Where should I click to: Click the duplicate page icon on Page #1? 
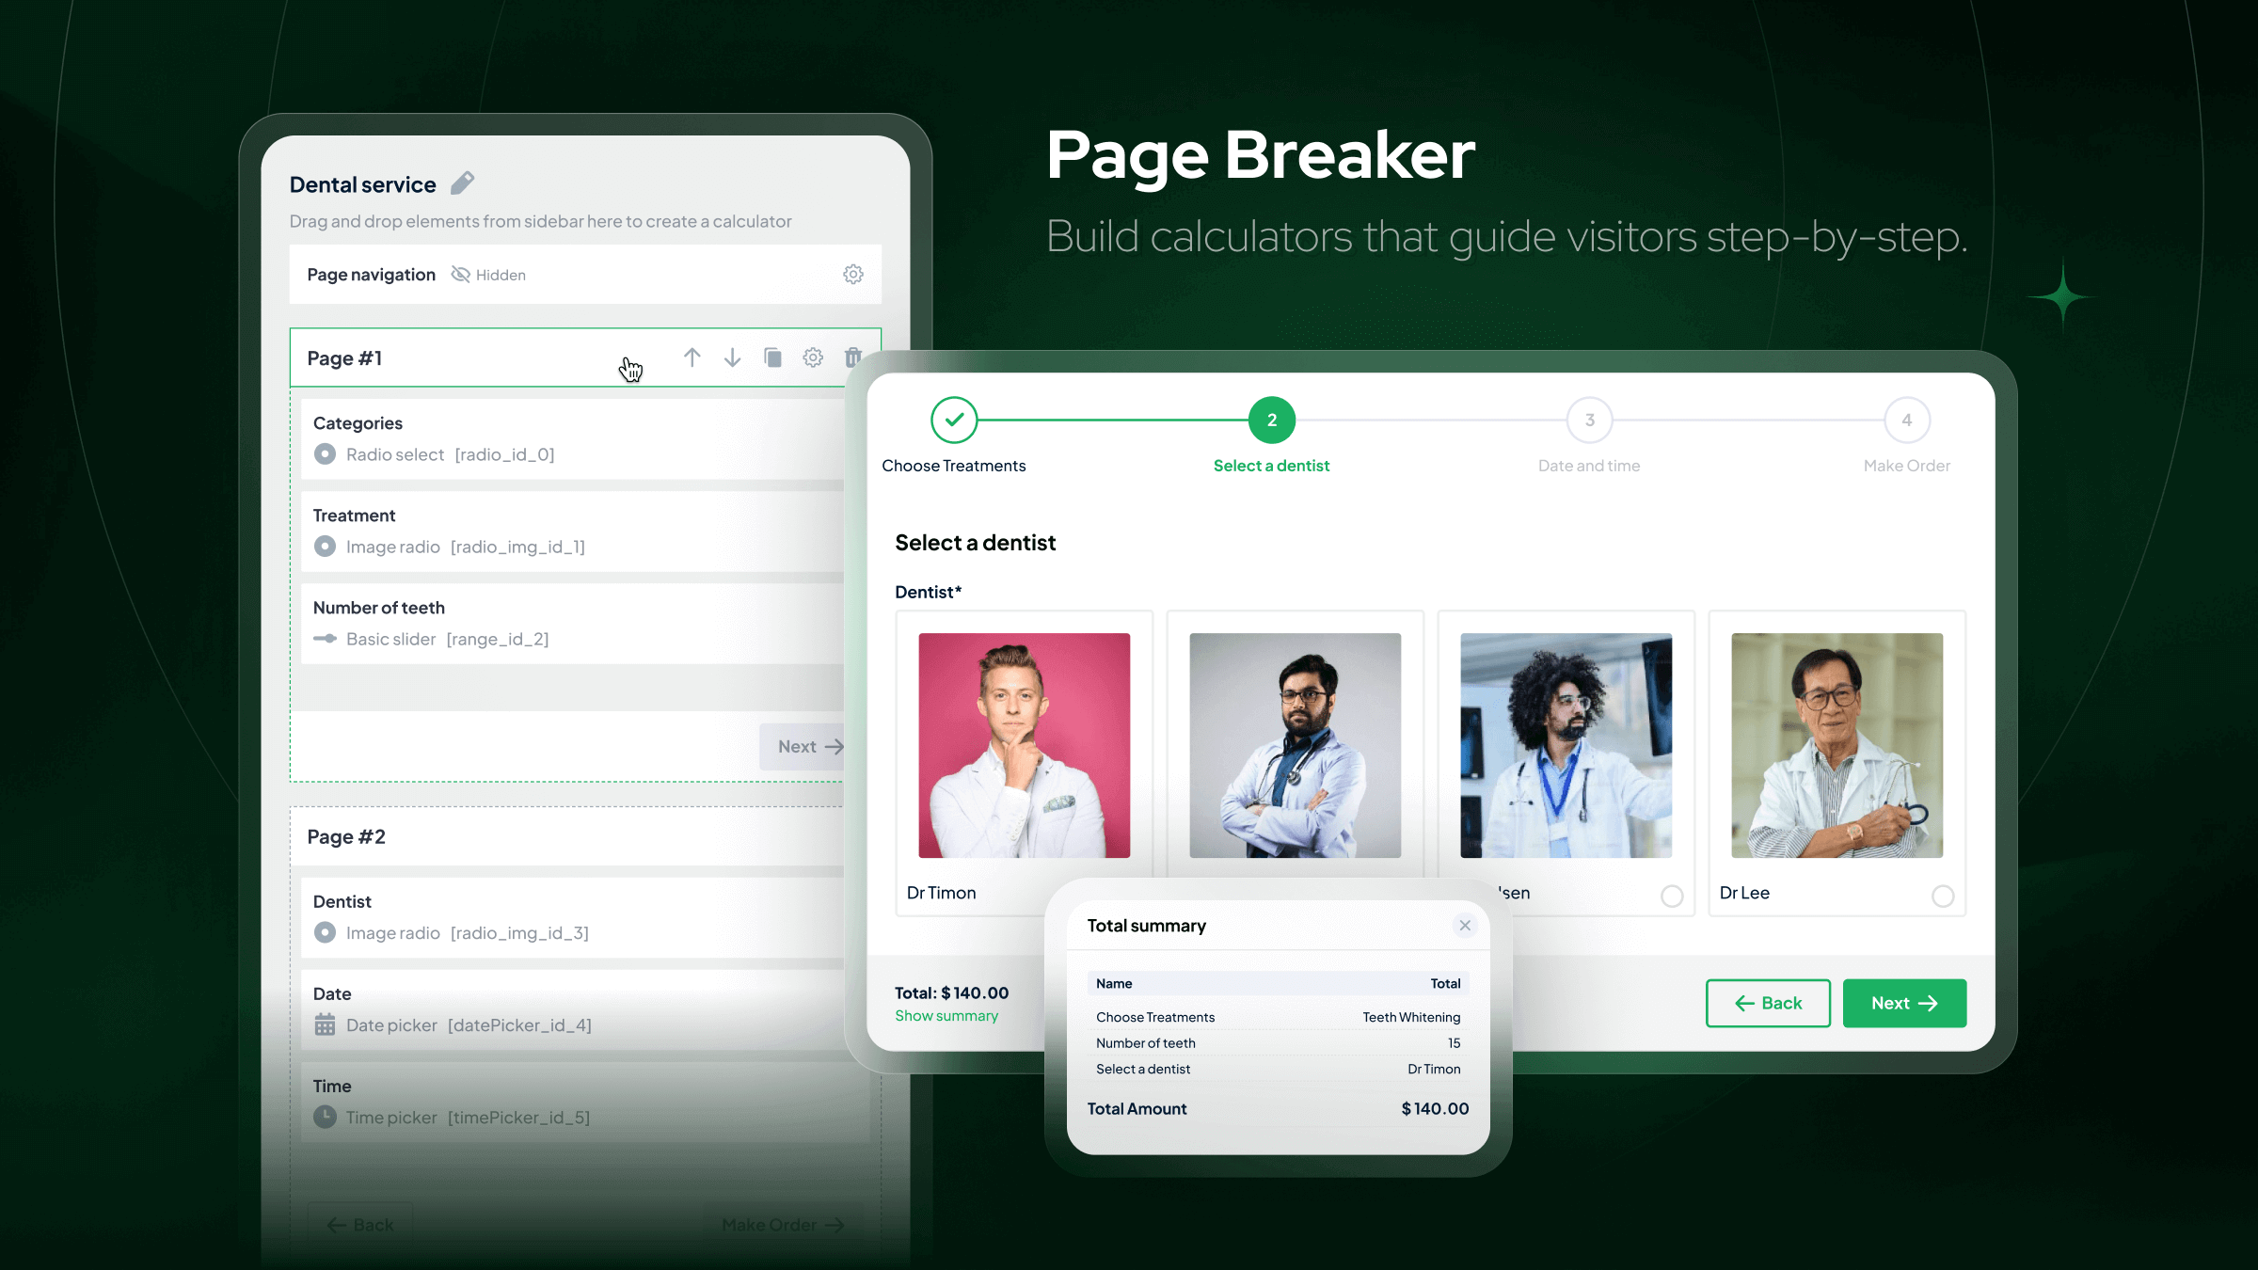pyautogui.click(x=772, y=357)
